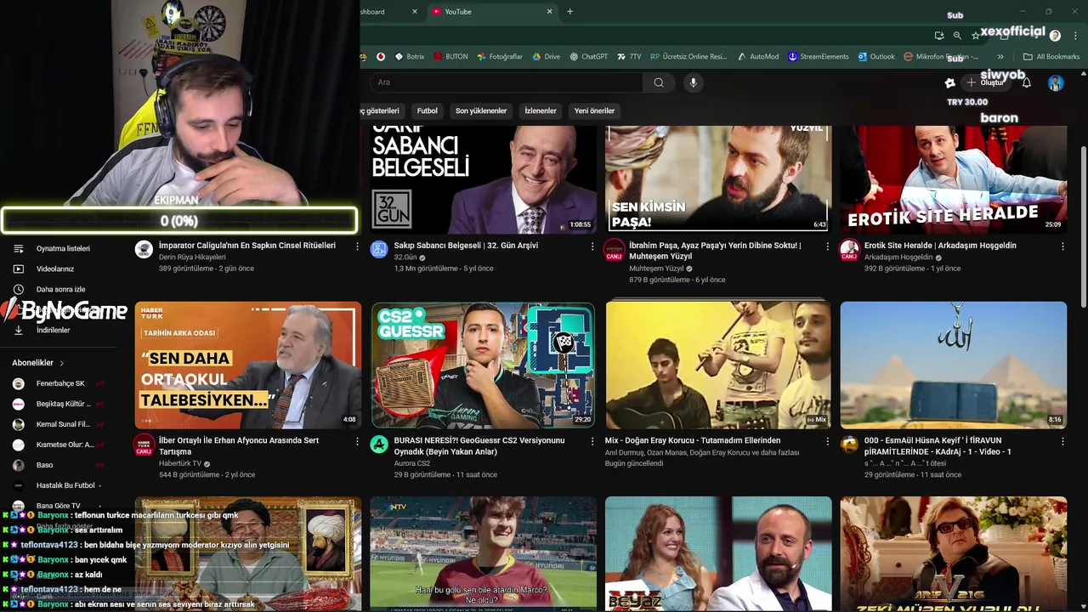Screen dimensions: 1088x612
Task: Click Videolarınız icon in sidebar
Action: click(x=19, y=269)
